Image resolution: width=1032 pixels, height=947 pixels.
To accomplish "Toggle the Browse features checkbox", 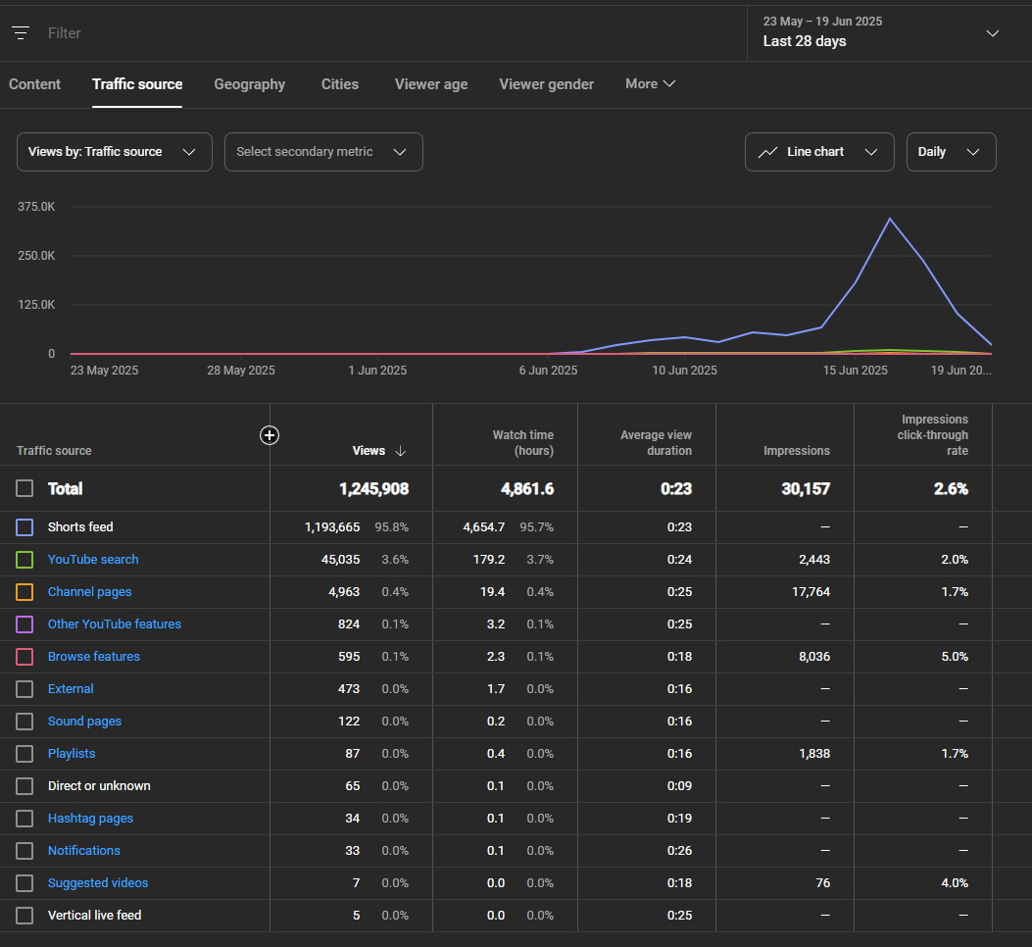I will click(x=25, y=657).
